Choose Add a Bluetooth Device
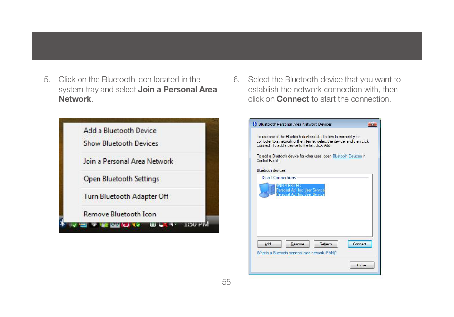The width and height of the screenshot is (454, 317). coord(120,131)
